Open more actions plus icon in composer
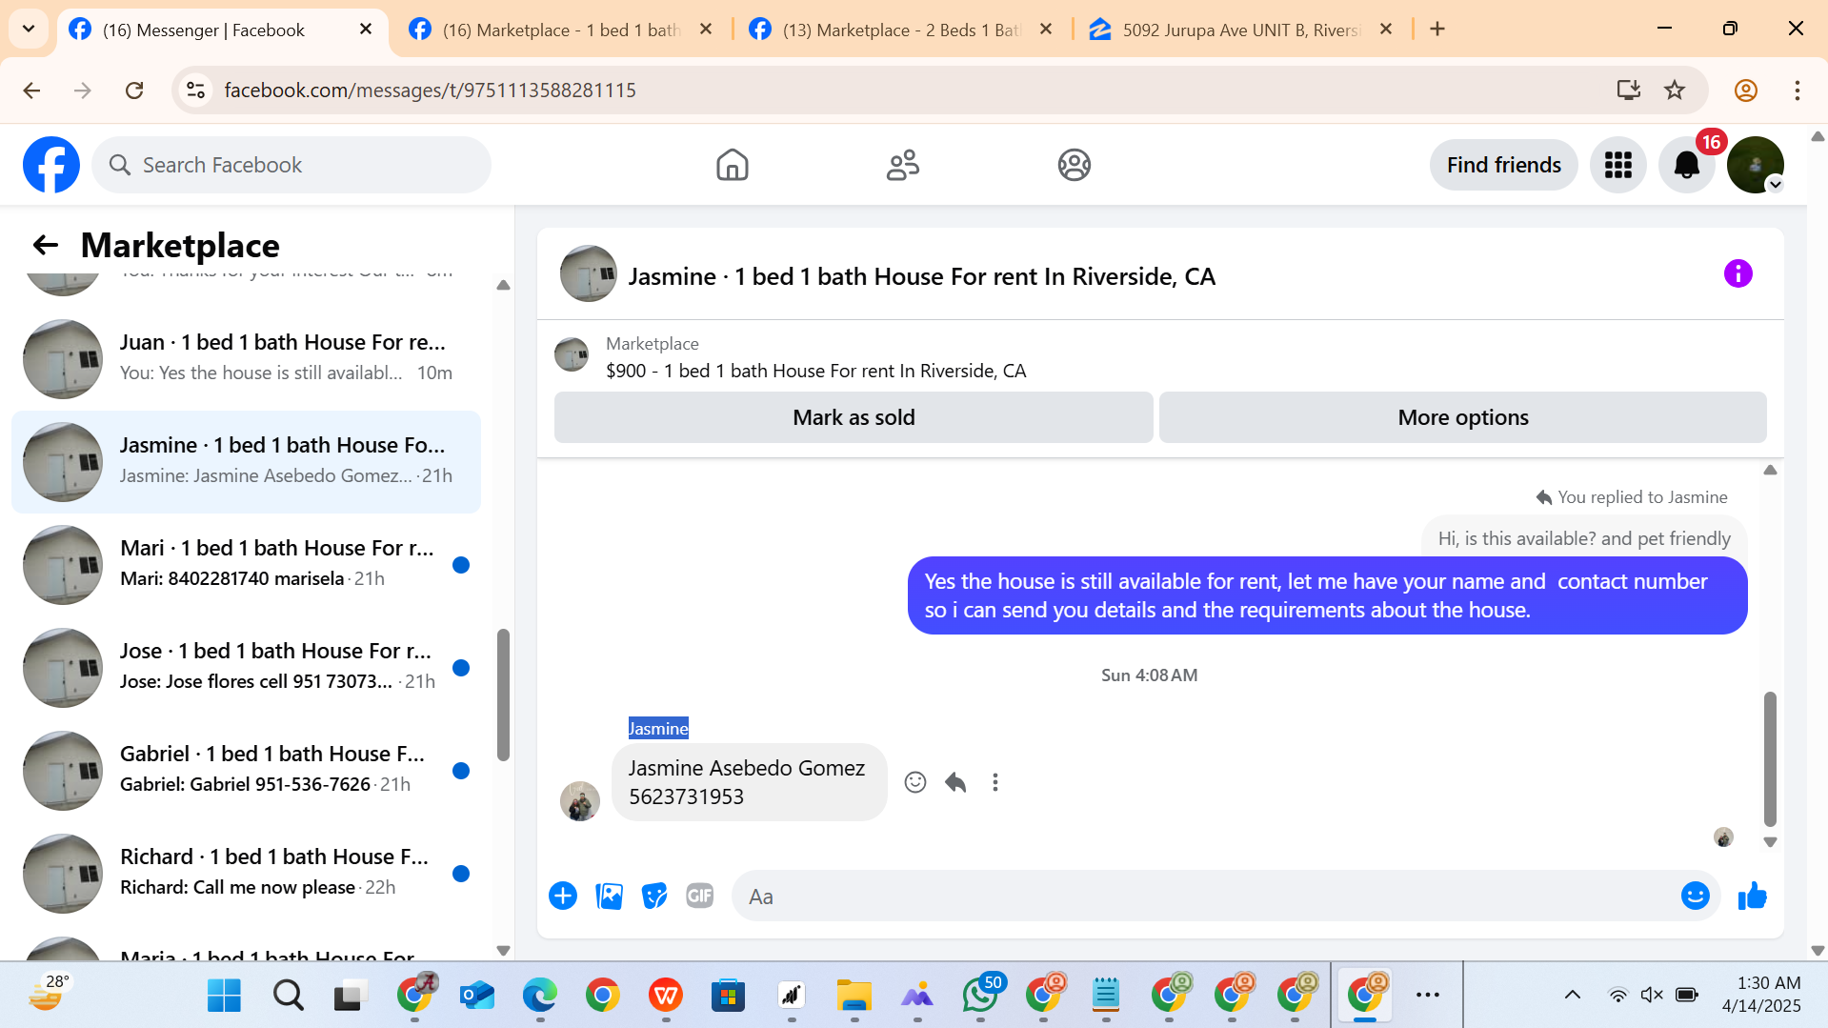Image resolution: width=1828 pixels, height=1028 pixels. [563, 896]
